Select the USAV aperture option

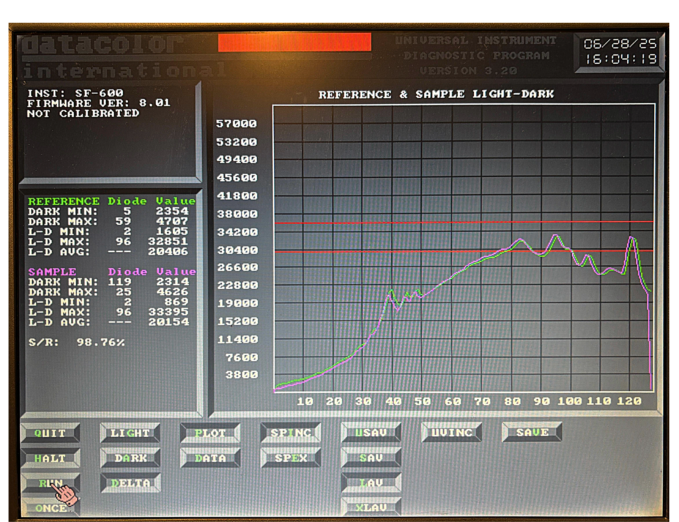371,433
